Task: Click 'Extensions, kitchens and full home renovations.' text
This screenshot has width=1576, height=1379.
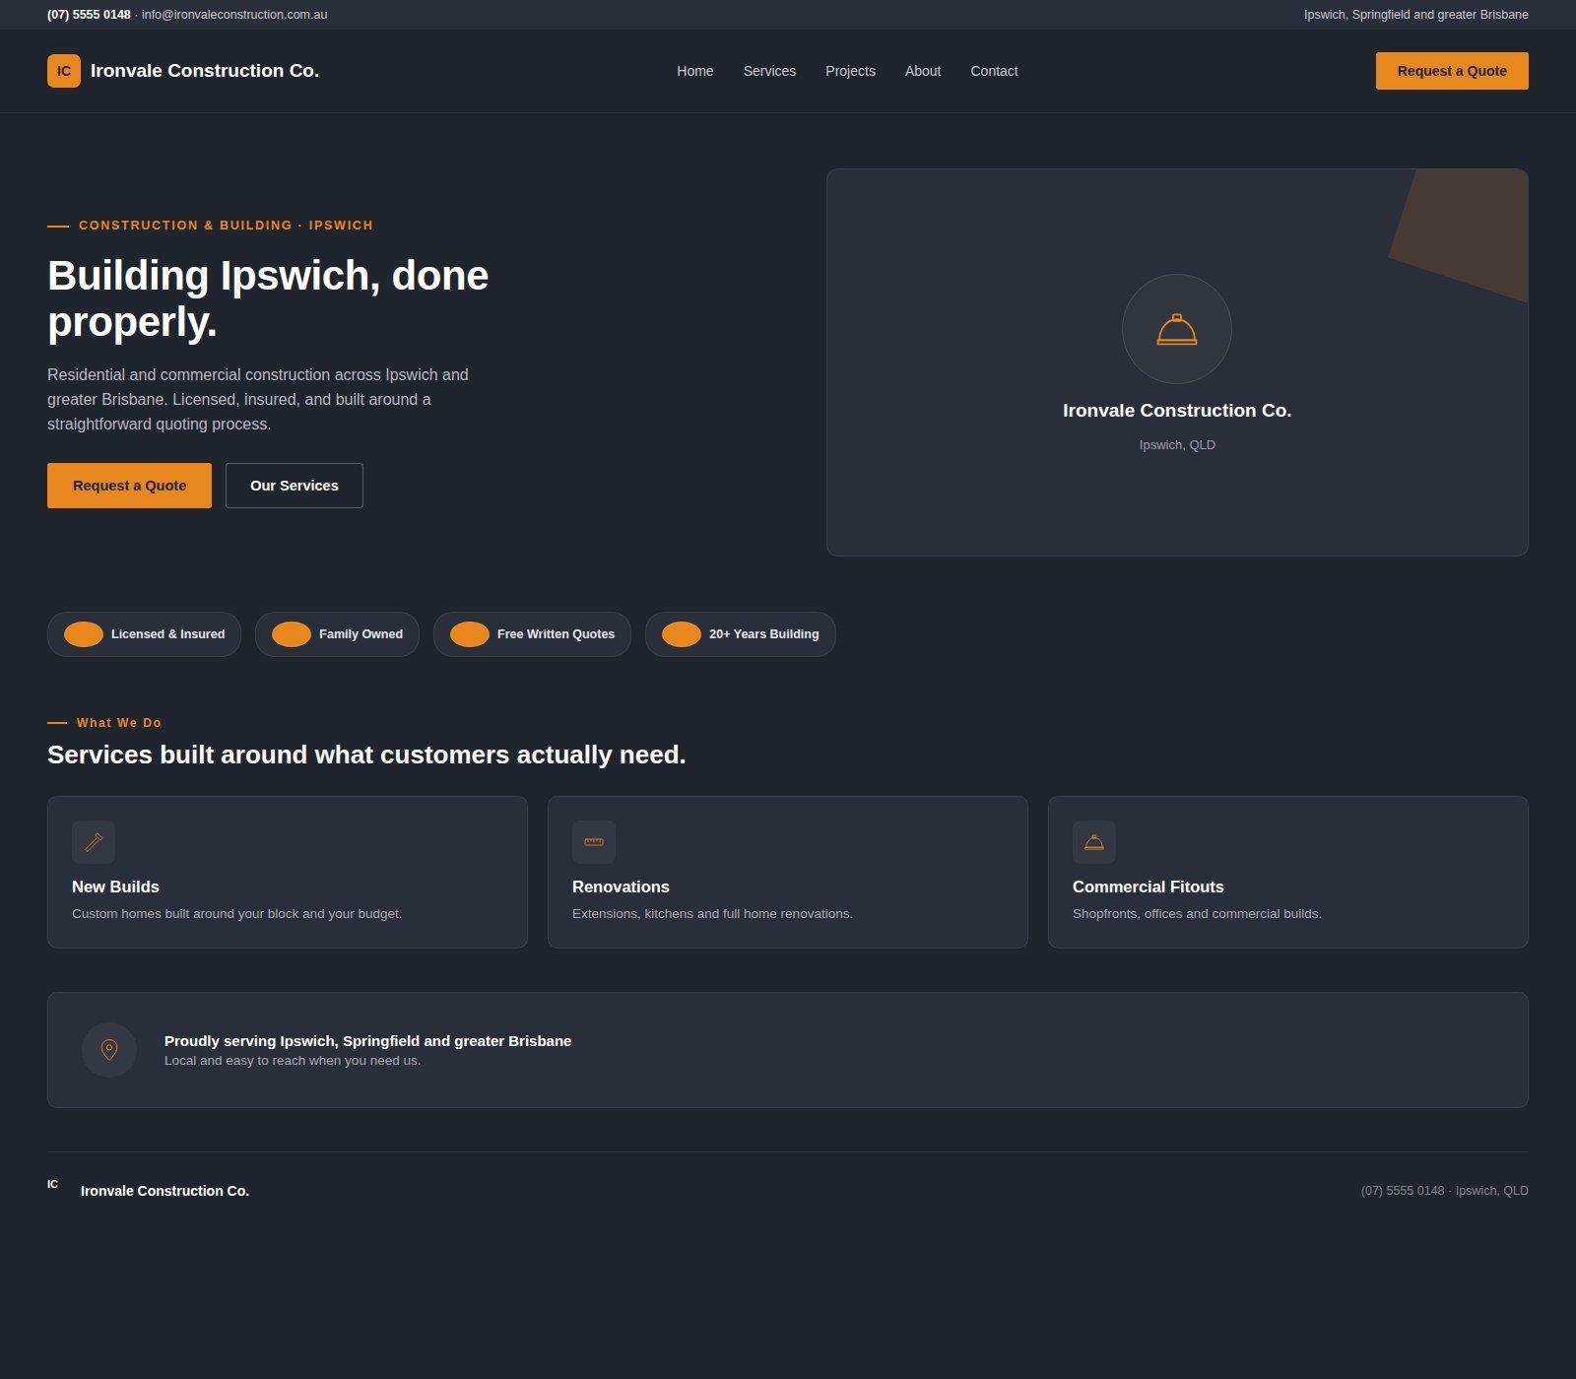Action: pos(712,914)
